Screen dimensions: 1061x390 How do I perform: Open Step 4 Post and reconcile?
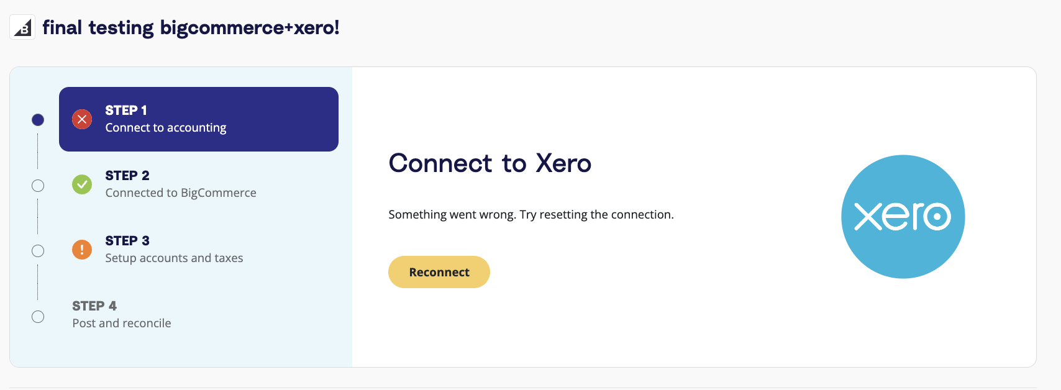[x=199, y=315]
